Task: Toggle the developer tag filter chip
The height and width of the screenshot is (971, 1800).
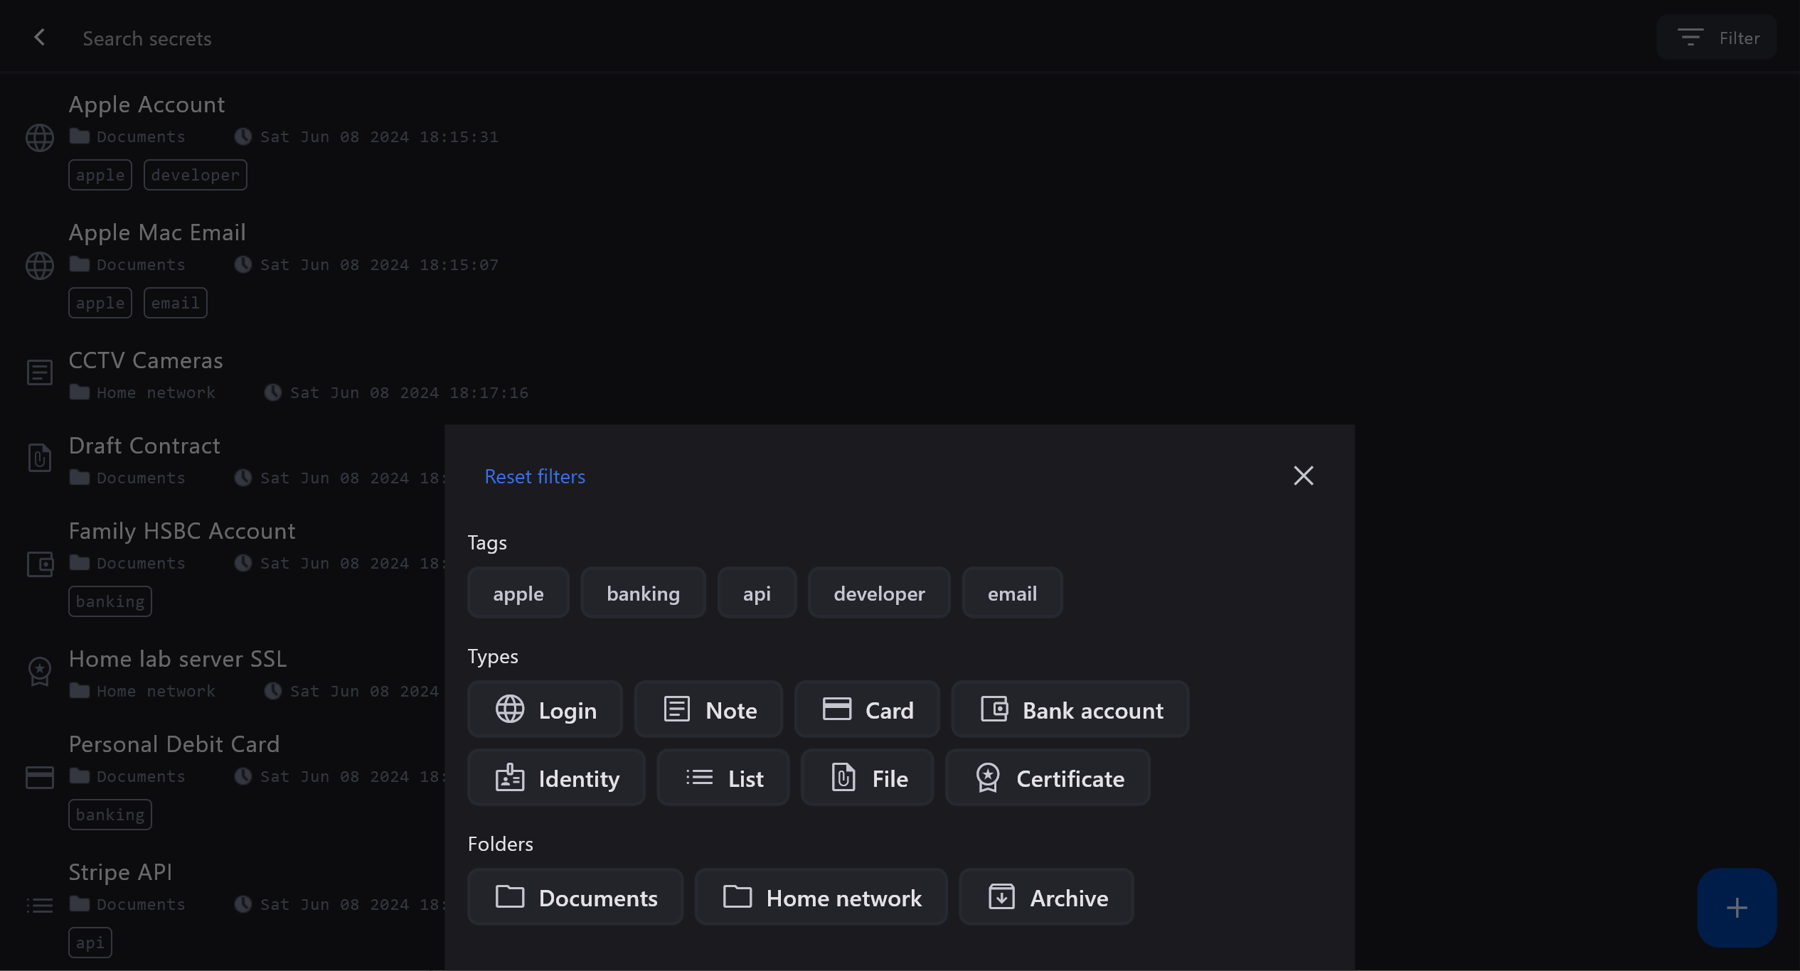Action: click(879, 593)
